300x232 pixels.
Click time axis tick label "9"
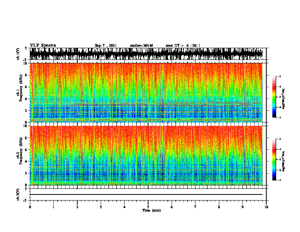tap(242, 207)
